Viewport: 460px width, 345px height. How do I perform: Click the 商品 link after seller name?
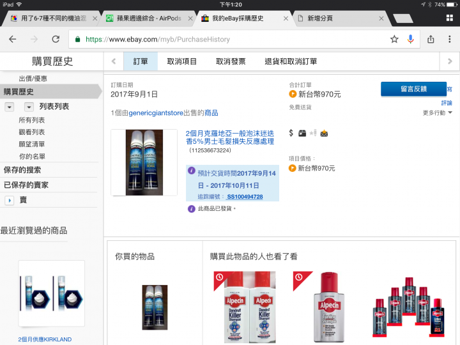(211, 113)
